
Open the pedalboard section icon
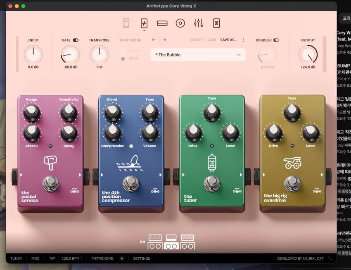coord(144,23)
